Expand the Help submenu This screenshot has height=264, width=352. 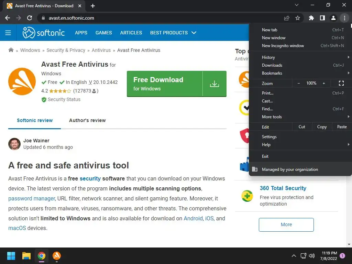300,145
